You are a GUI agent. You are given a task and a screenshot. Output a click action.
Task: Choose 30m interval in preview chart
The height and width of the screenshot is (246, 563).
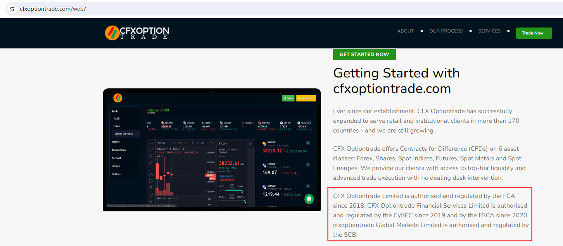click(180, 143)
